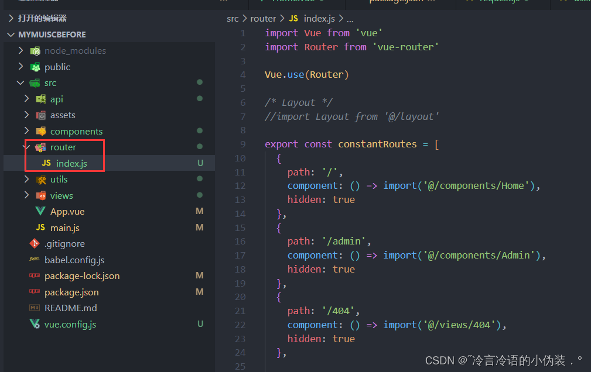Click the JS icon beside index.js in tree

point(46,163)
